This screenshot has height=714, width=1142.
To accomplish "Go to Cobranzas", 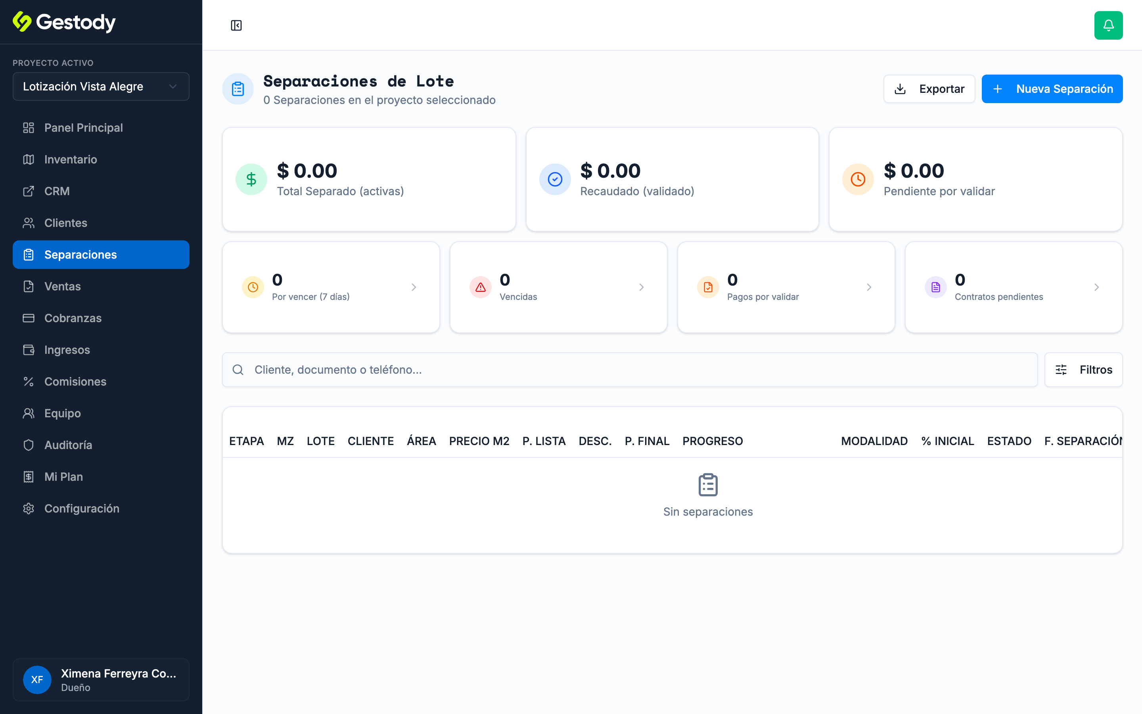I will pos(101,318).
